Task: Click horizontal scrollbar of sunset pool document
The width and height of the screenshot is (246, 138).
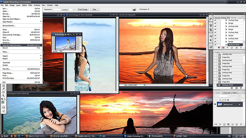Action: click(x=175, y=85)
